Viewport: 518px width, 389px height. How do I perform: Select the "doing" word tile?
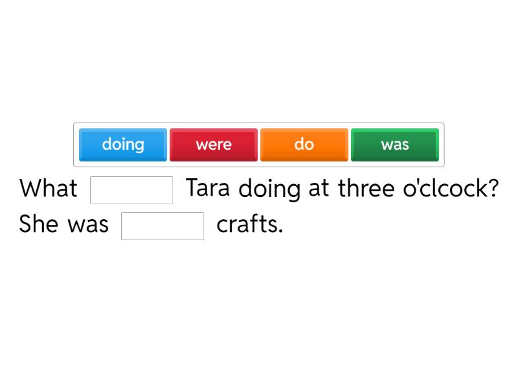tap(123, 145)
